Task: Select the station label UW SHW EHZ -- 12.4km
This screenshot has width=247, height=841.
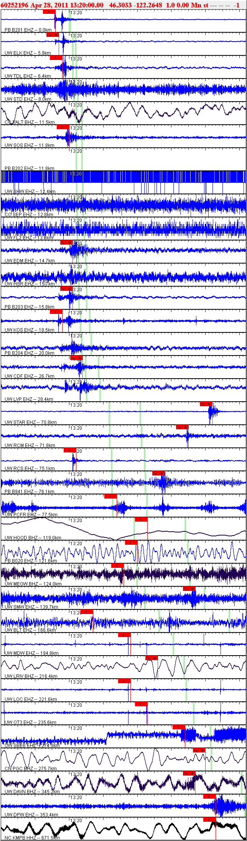Action: [30, 192]
